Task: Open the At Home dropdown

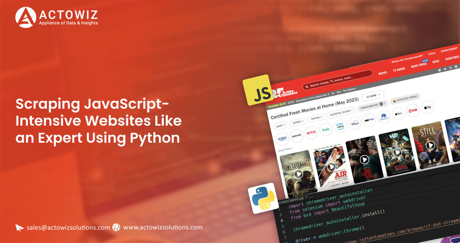Action: pyautogui.click(x=373, y=95)
